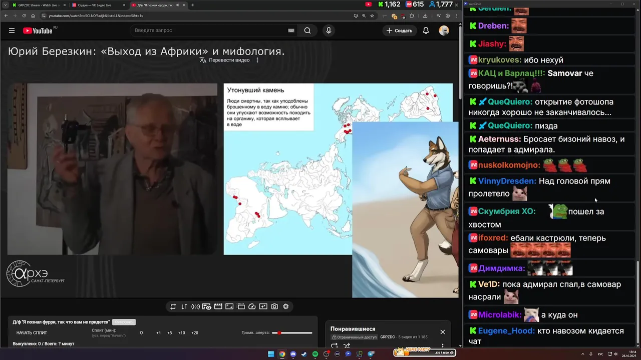Open the Windows Start button
The image size is (641, 360).
271,354
